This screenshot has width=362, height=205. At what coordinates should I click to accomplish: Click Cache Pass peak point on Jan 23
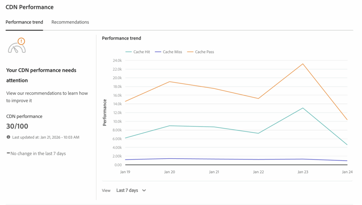pos(303,64)
